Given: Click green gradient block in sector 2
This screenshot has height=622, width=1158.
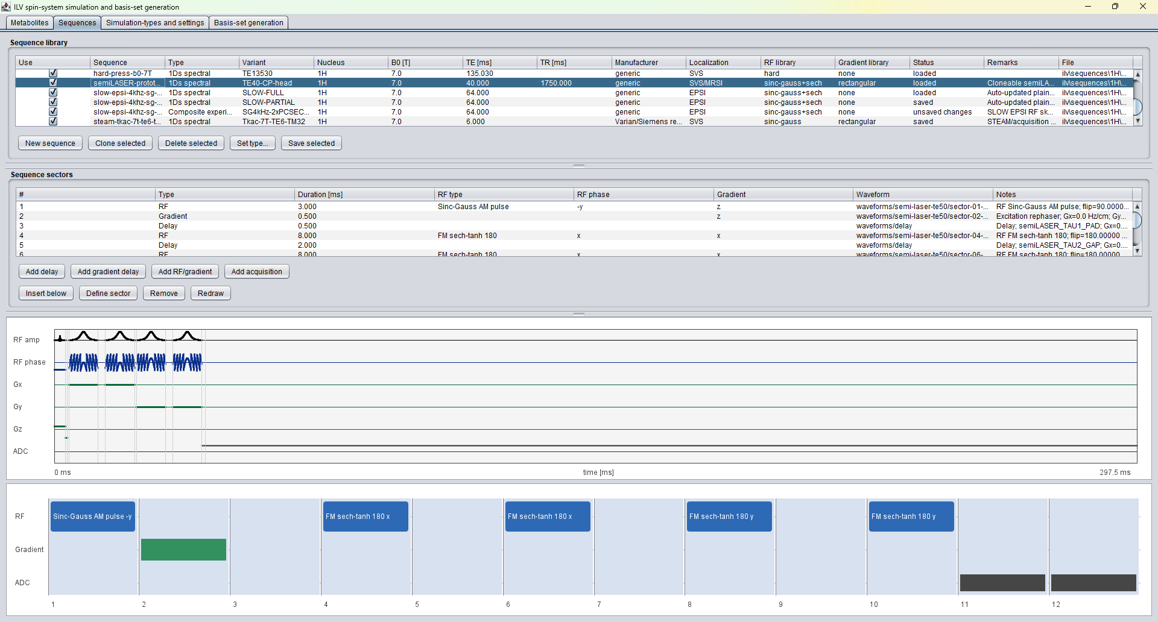Looking at the screenshot, I should [183, 550].
